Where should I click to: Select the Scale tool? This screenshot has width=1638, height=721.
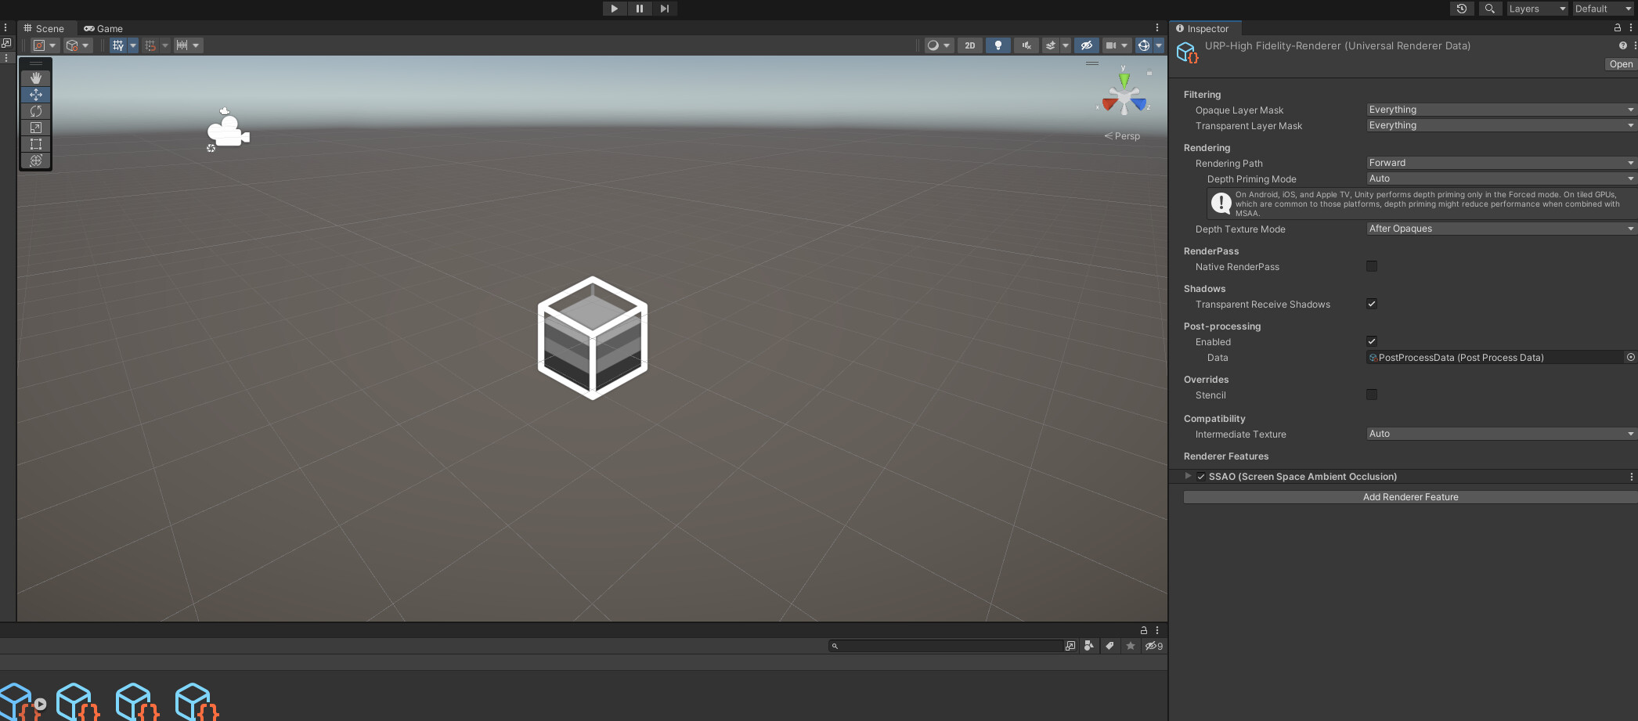[x=35, y=128]
